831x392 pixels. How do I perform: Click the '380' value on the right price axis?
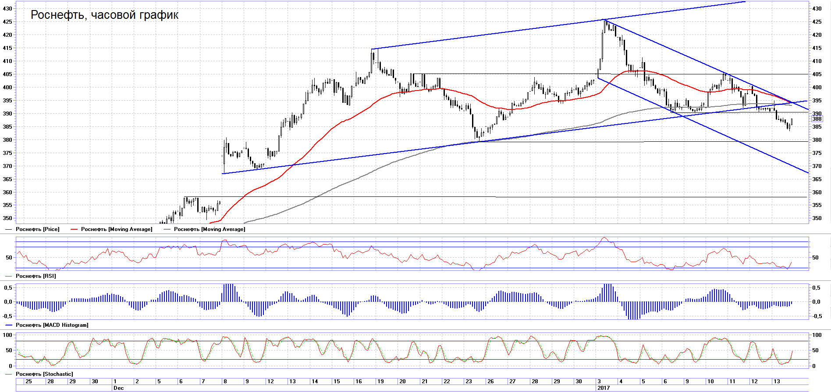click(x=817, y=140)
